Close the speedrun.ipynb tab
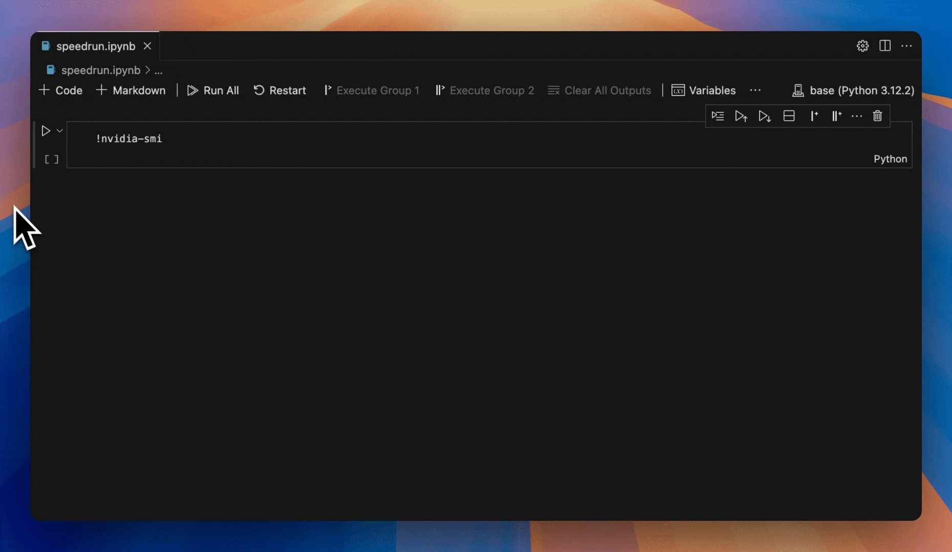The width and height of the screenshot is (952, 552). click(x=147, y=46)
